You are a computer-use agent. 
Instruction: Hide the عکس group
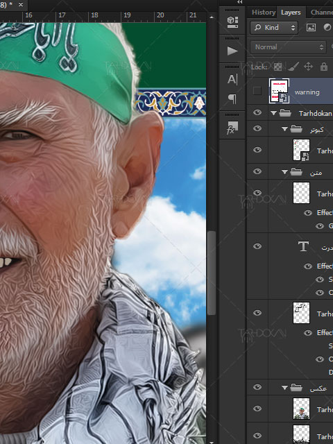point(257,387)
